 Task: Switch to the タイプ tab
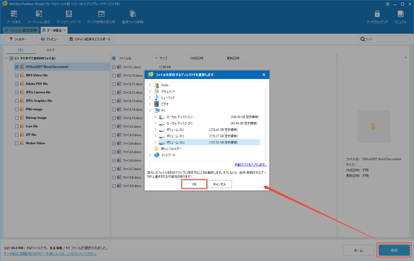(x=50, y=50)
